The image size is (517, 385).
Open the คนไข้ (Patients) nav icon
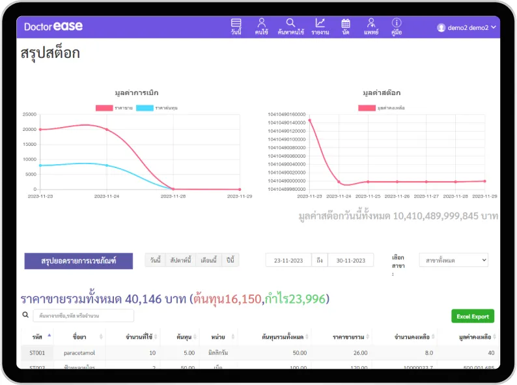point(261,26)
